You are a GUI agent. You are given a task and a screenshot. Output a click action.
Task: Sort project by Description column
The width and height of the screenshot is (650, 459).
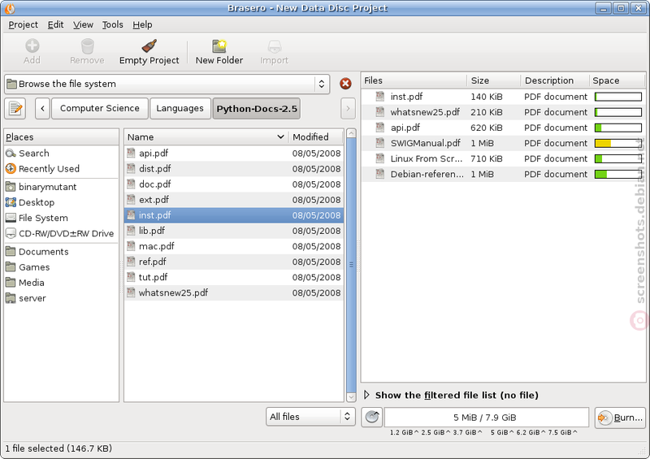(555, 81)
